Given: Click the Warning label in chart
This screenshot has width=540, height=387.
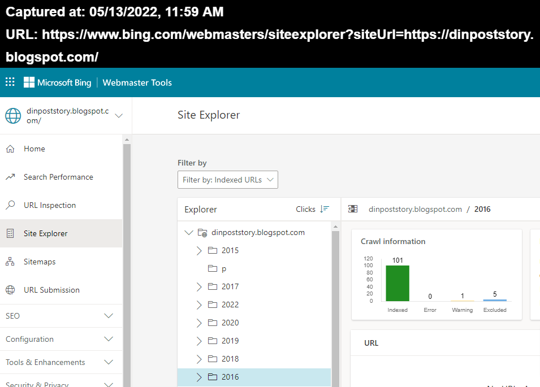Looking at the screenshot, I should 462,310.
